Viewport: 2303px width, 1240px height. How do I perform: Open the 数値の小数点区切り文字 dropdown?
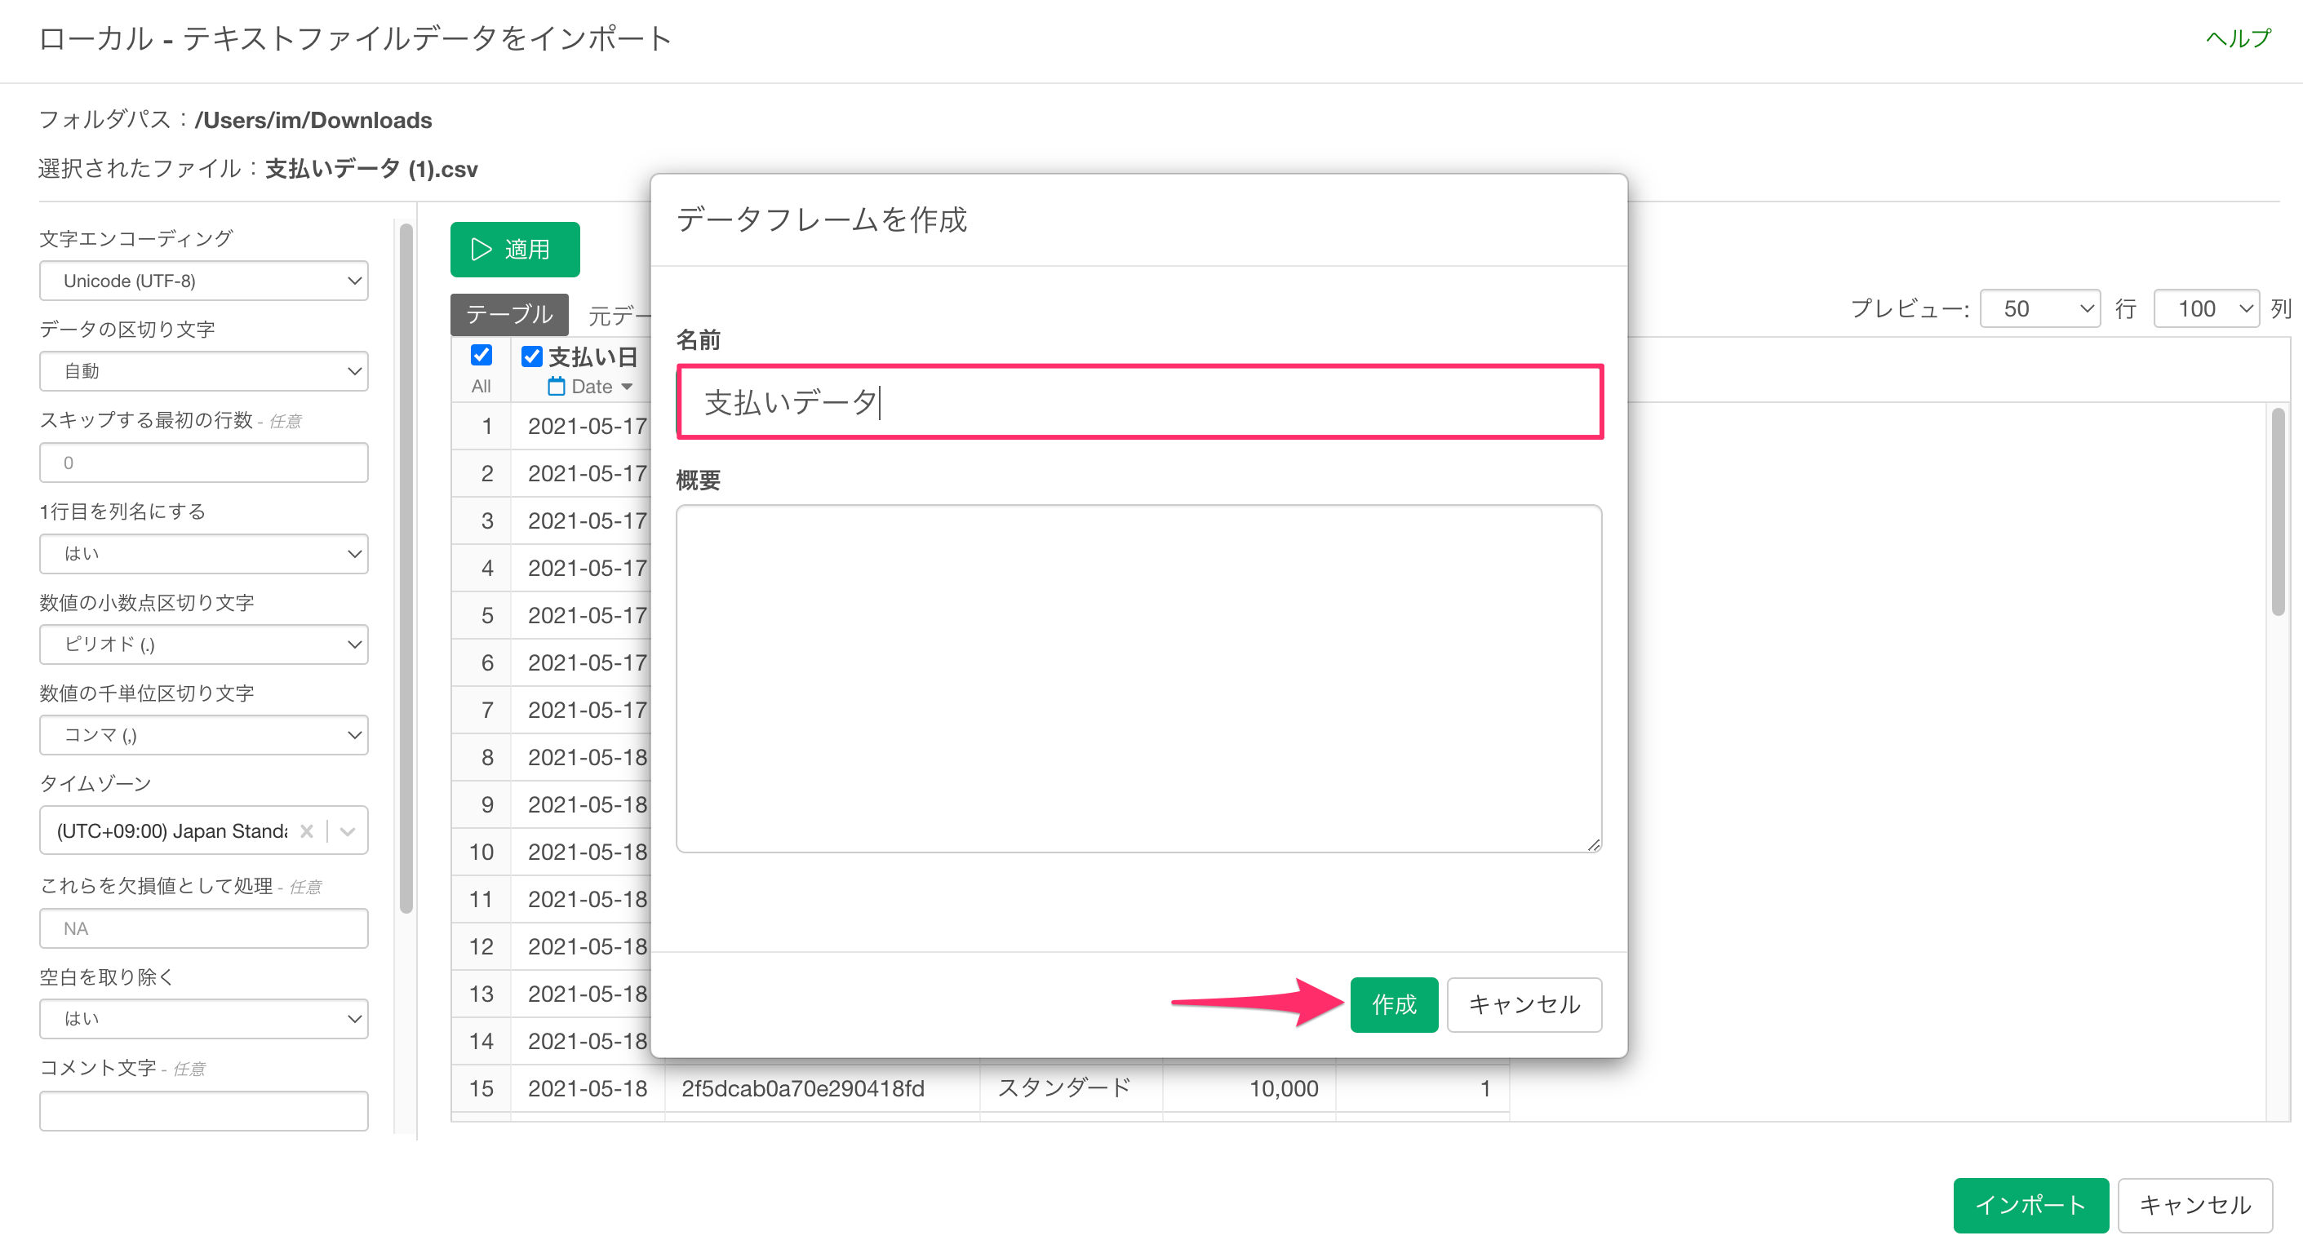[x=204, y=644]
